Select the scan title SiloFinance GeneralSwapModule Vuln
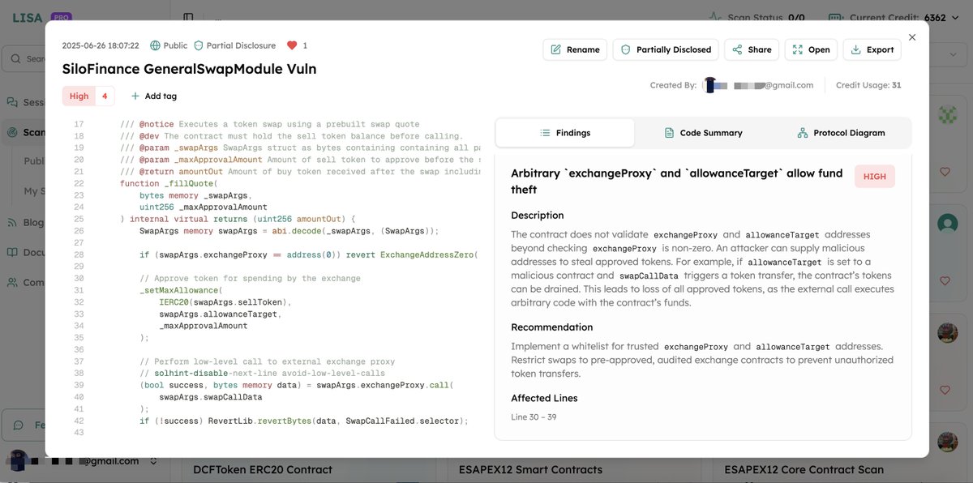The width and height of the screenshot is (973, 483). (x=189, y=69)
